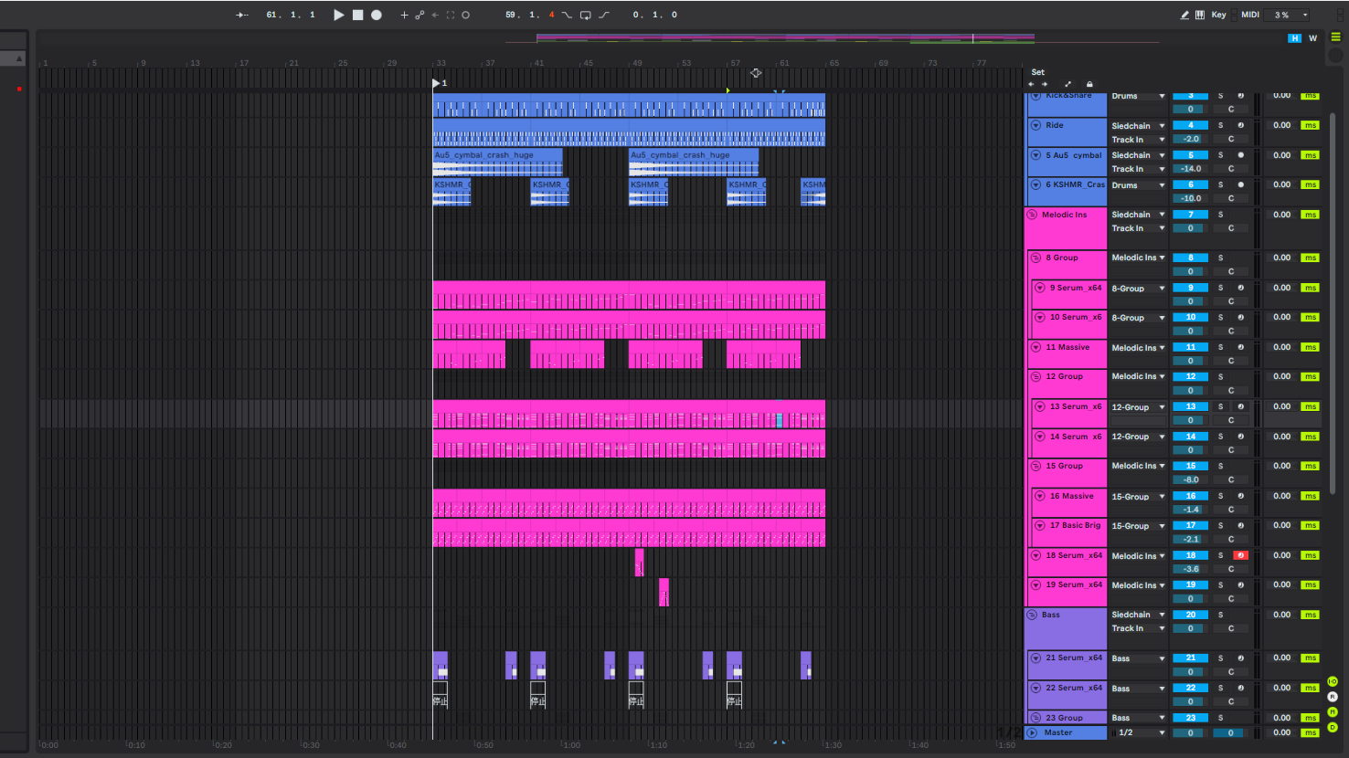Fold the Melodic Ins group track
Viewport: 1349px width, 758px height.
(x=1032, y=215)
